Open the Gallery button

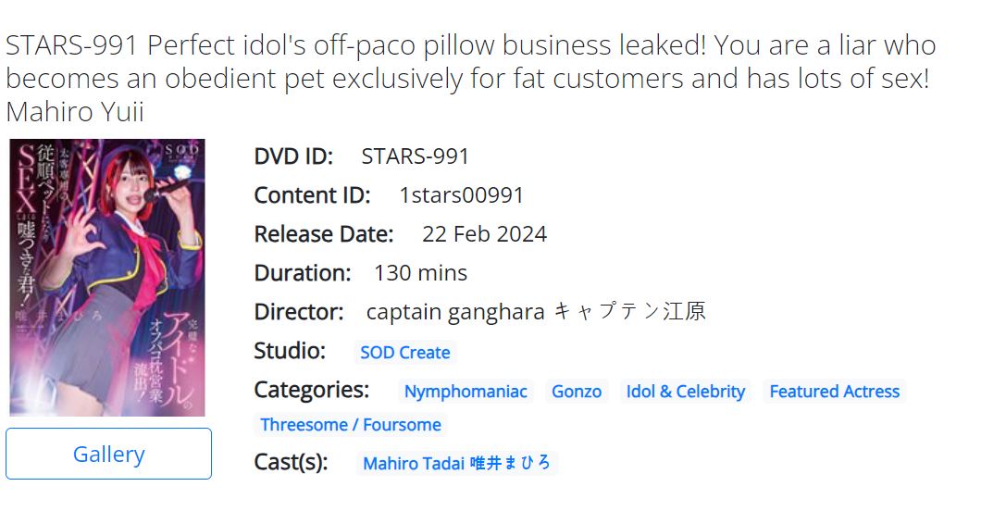[x=108, y=454]
